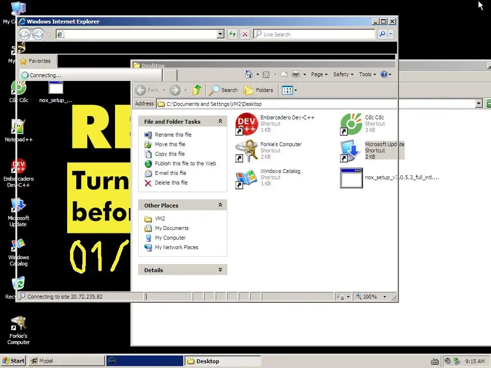Click the Start button

(13, 361)
